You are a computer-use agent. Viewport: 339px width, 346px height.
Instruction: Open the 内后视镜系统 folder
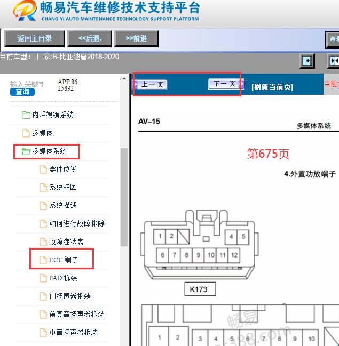[53, 115]
